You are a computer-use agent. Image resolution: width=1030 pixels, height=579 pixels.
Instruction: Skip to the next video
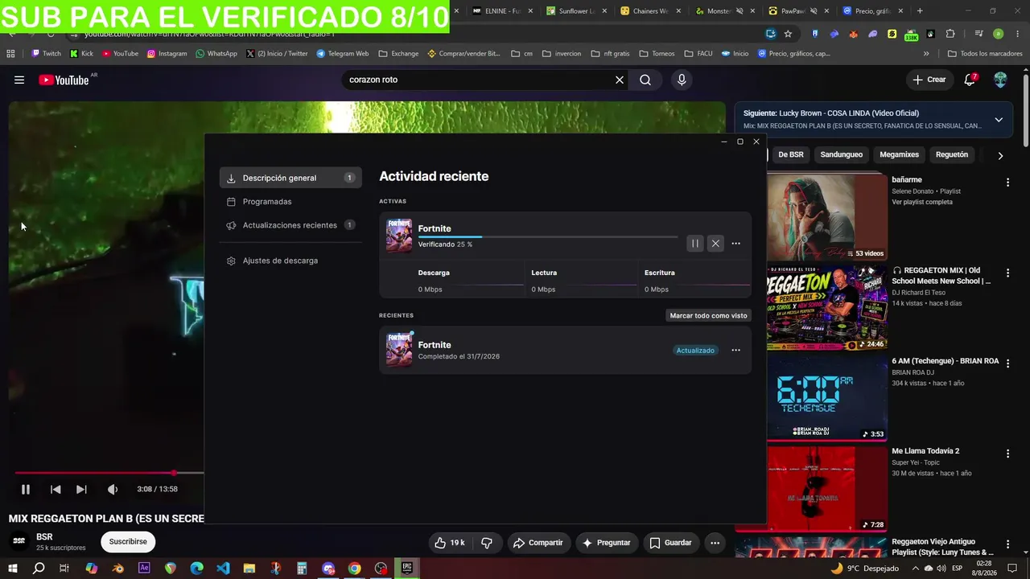point(81,489)
